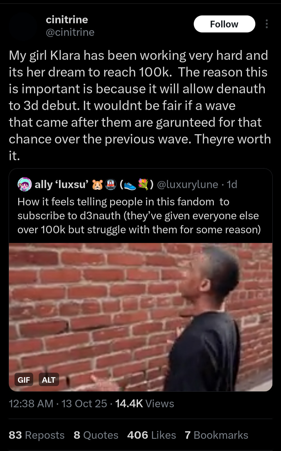Open the 14.4K Views analytics
The height and width of the screenshot is (451, 281).
tap(145, 404)
